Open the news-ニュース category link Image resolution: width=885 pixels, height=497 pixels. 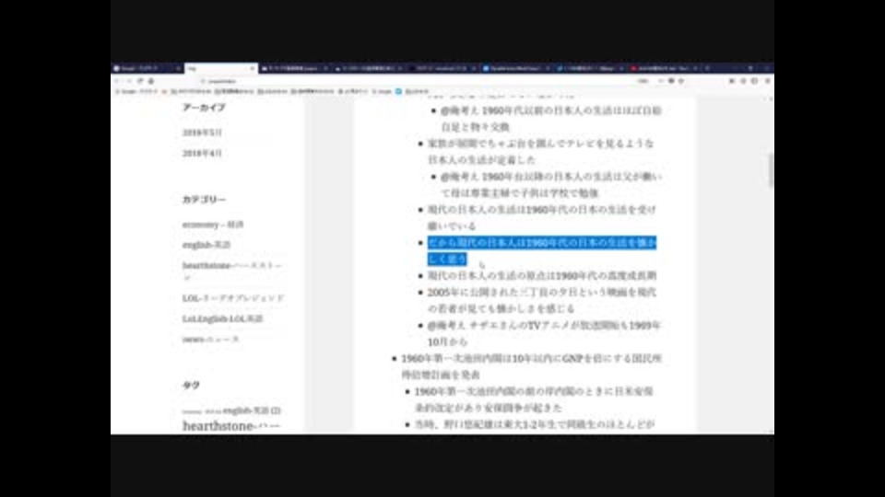point(210,340)
